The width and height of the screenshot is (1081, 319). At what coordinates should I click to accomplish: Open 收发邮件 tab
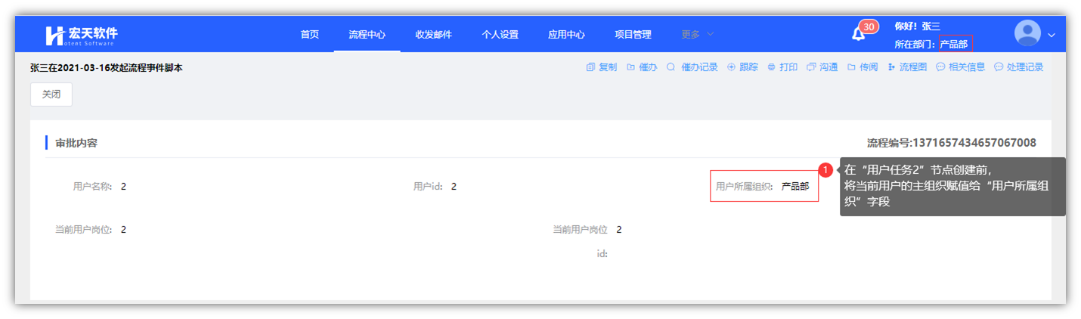click(434, 35)
